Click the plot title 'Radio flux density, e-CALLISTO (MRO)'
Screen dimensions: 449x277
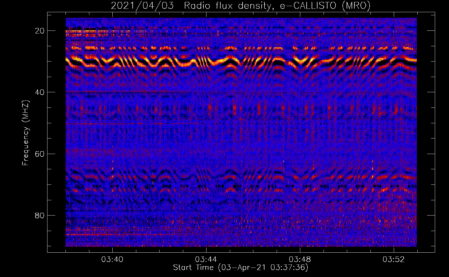[x=277, y=6]
